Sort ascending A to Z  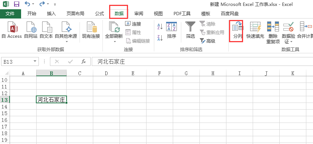pyautogui.click(x=160, y=27)
